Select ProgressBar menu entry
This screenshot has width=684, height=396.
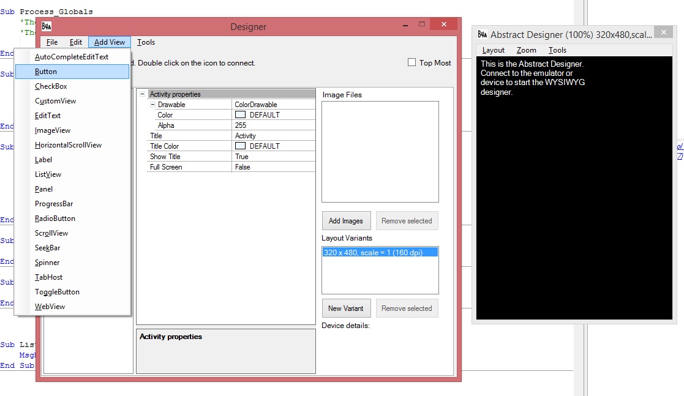coord(72,204)
